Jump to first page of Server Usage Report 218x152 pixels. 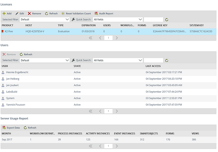point(91,146)
